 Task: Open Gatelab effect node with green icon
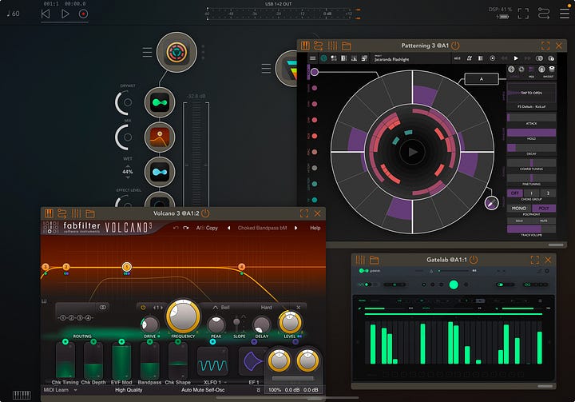coord(160,102)
